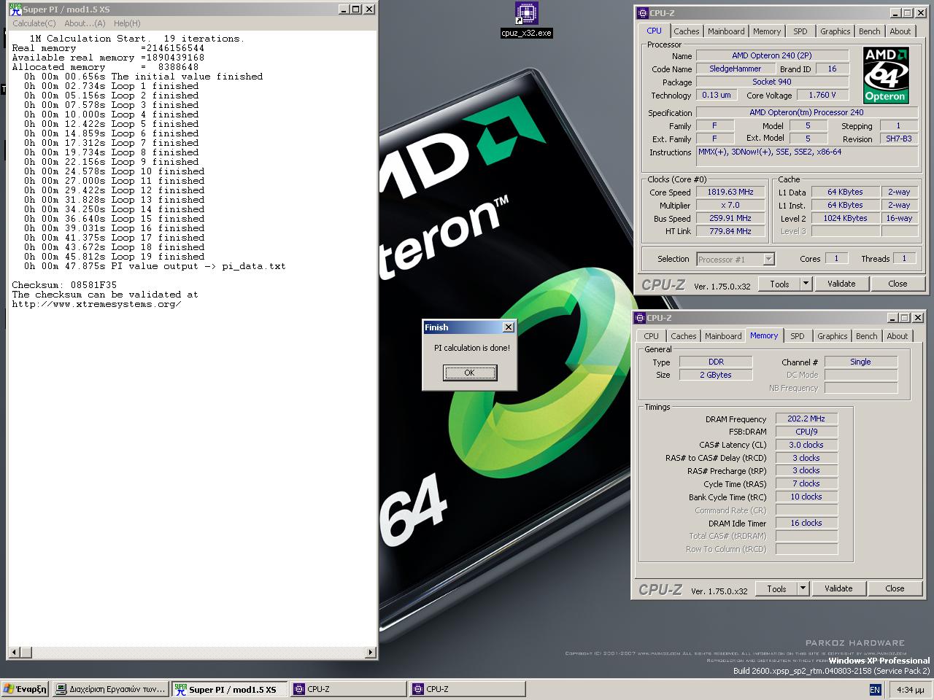
Task: Click the CAS# Latency value 3.0 clocks
Action: click(x=806, y=445)
